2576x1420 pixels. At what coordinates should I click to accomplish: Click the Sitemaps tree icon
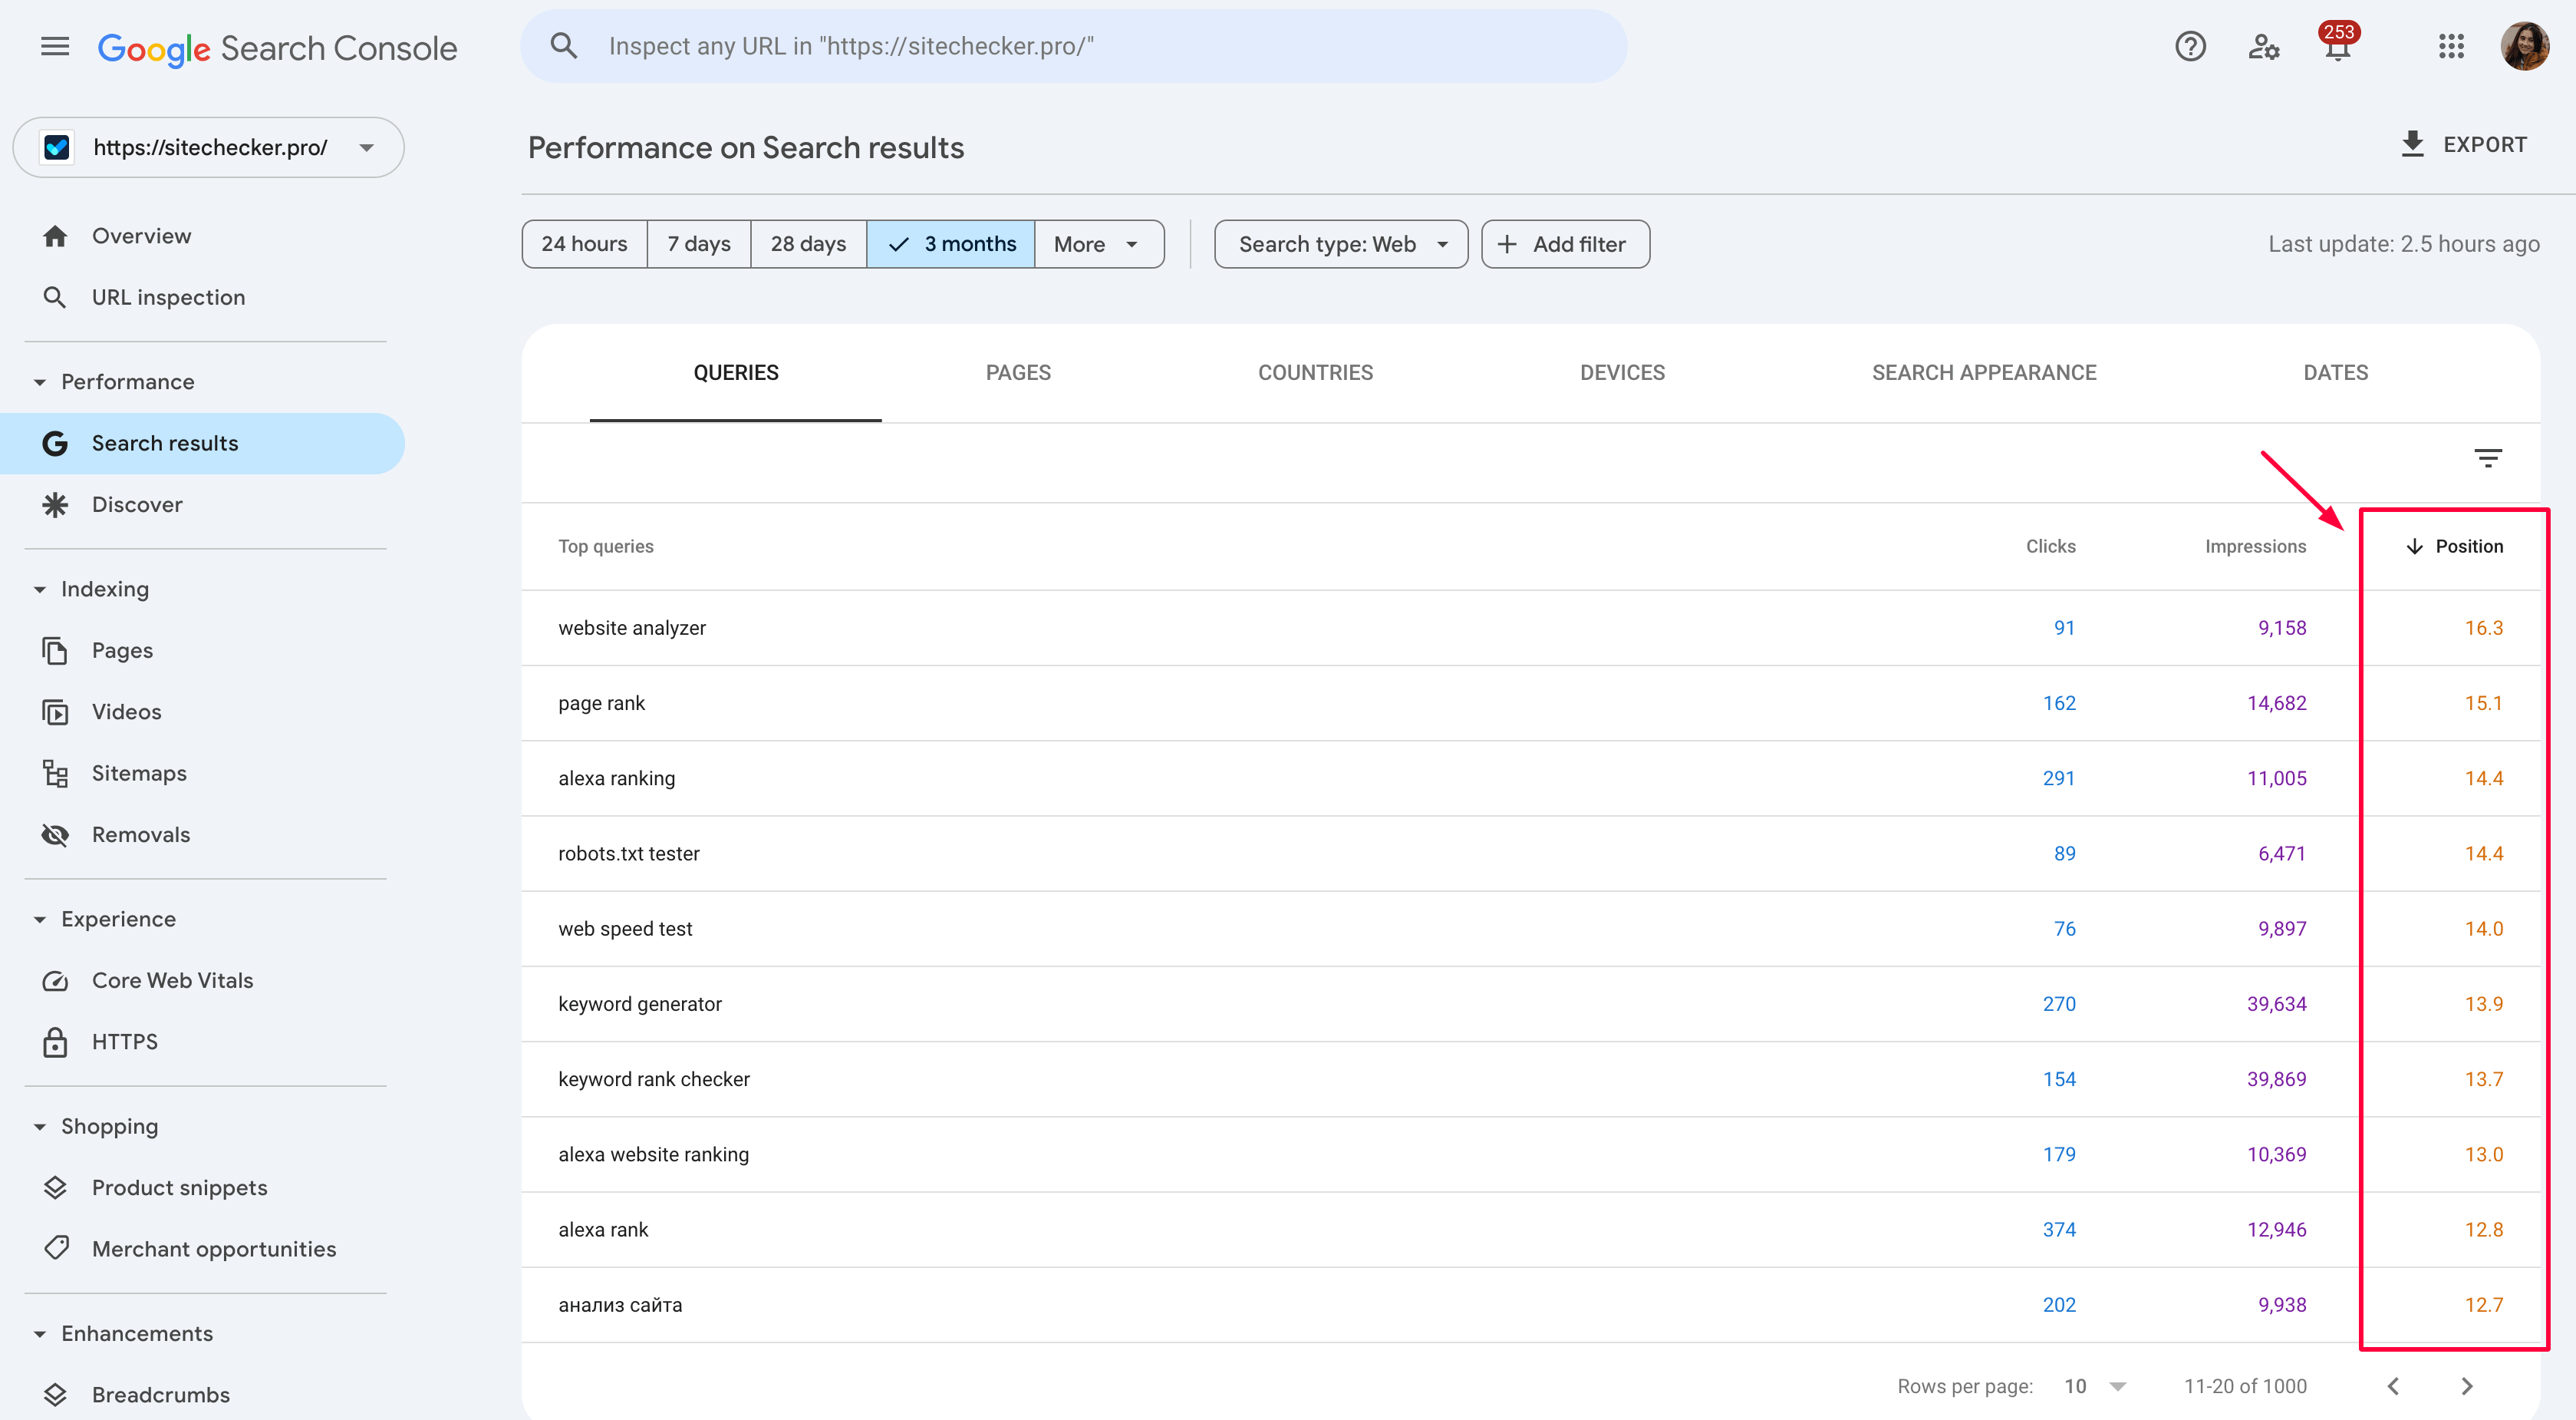(x=55, y=774)
